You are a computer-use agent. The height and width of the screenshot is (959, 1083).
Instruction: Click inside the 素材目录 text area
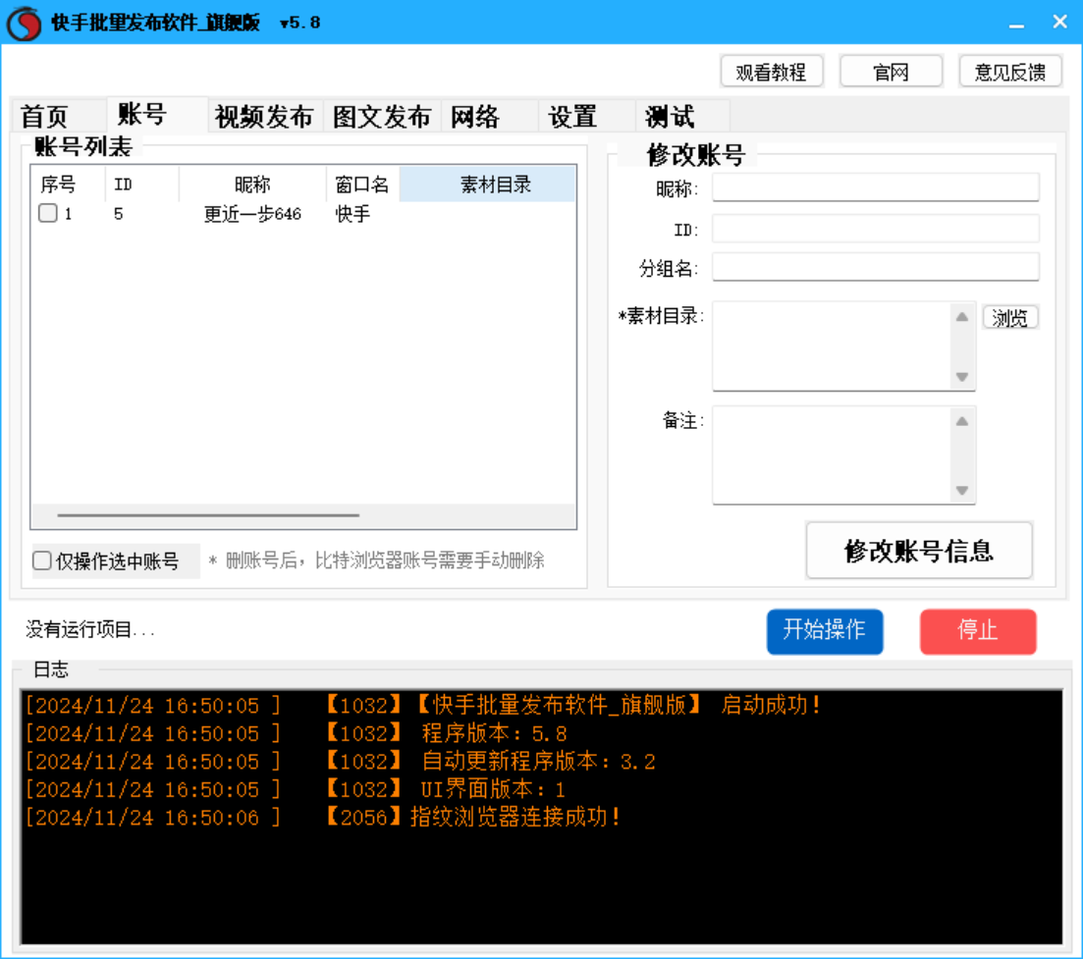(832, 346)
